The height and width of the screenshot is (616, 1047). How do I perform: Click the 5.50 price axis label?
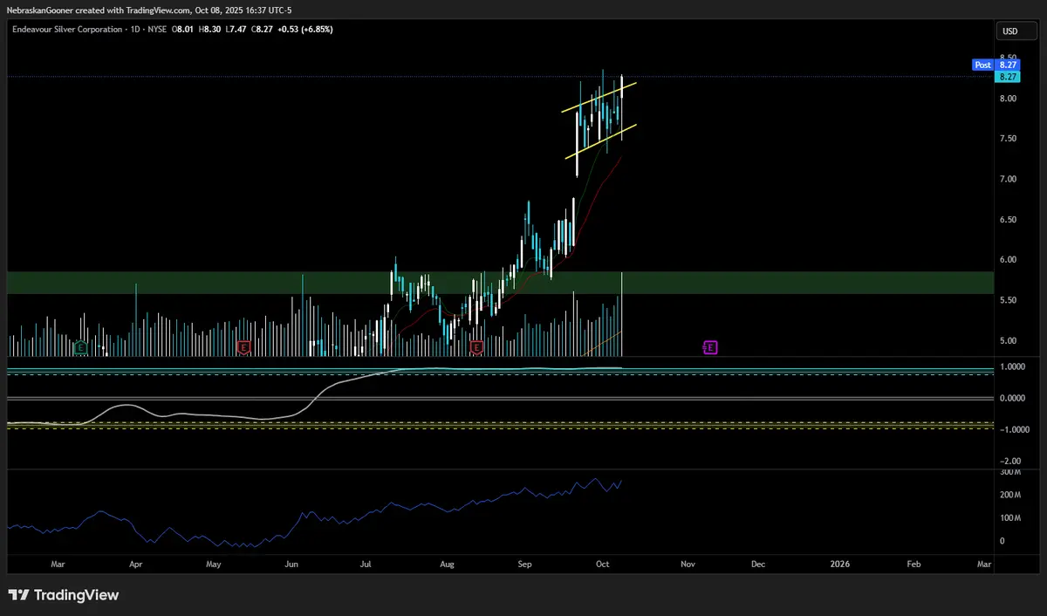1008,300
